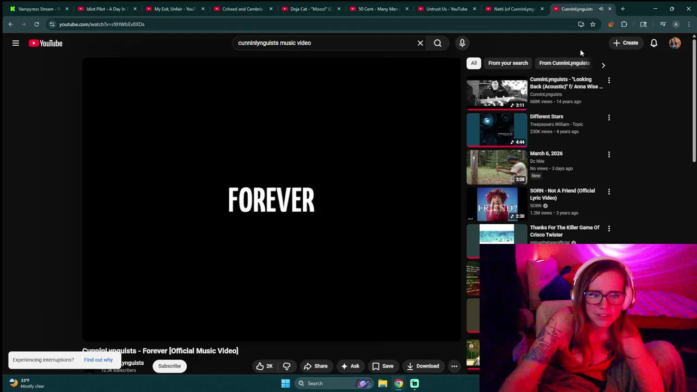697x392 pixels.
Task: Go back in browser history
Action: click(10, 24)
